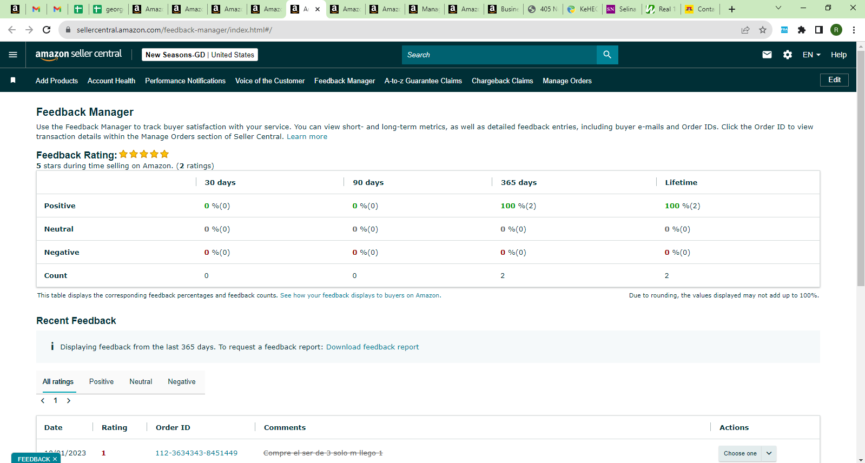This screenshot has width=865, height=463.
Task: Open the messages envelope icon
Action: [767, 55]
